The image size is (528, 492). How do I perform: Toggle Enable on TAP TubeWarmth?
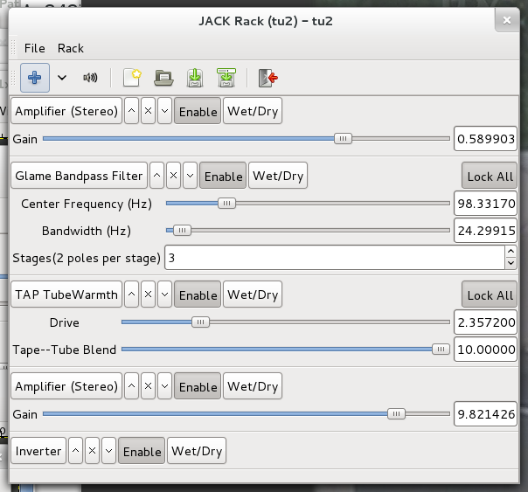coord(198,295)
